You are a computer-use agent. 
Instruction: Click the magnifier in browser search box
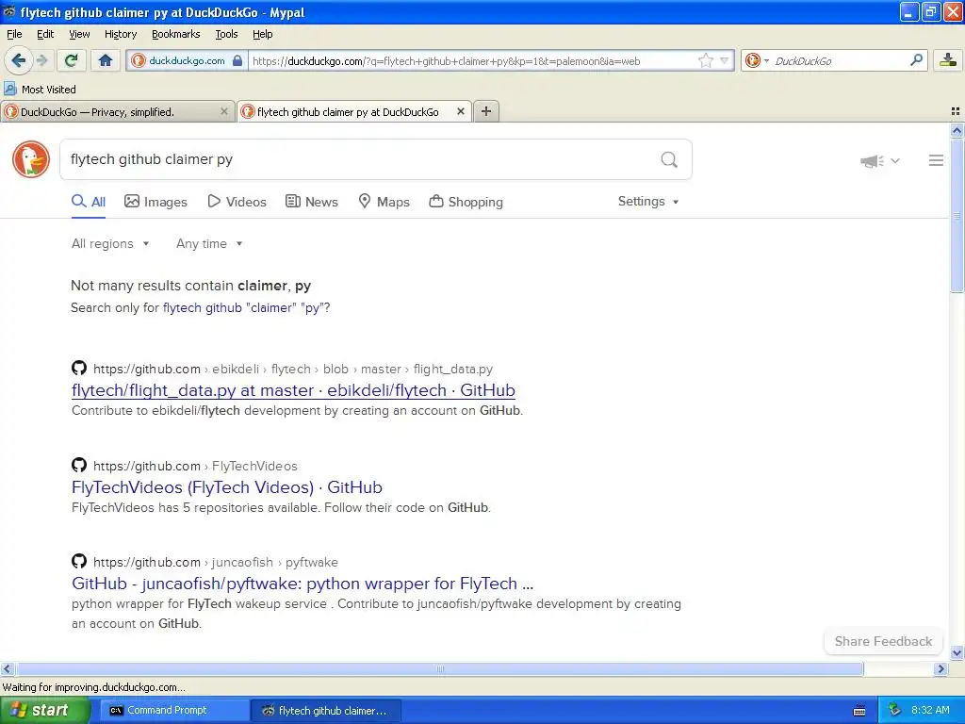[x=916, y=60]
